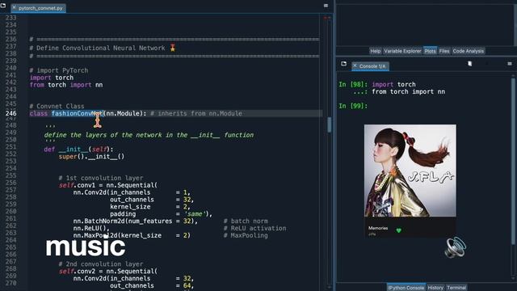
Task: Click the editor vertical scrollbar handle
Action: tap(329, 125)
